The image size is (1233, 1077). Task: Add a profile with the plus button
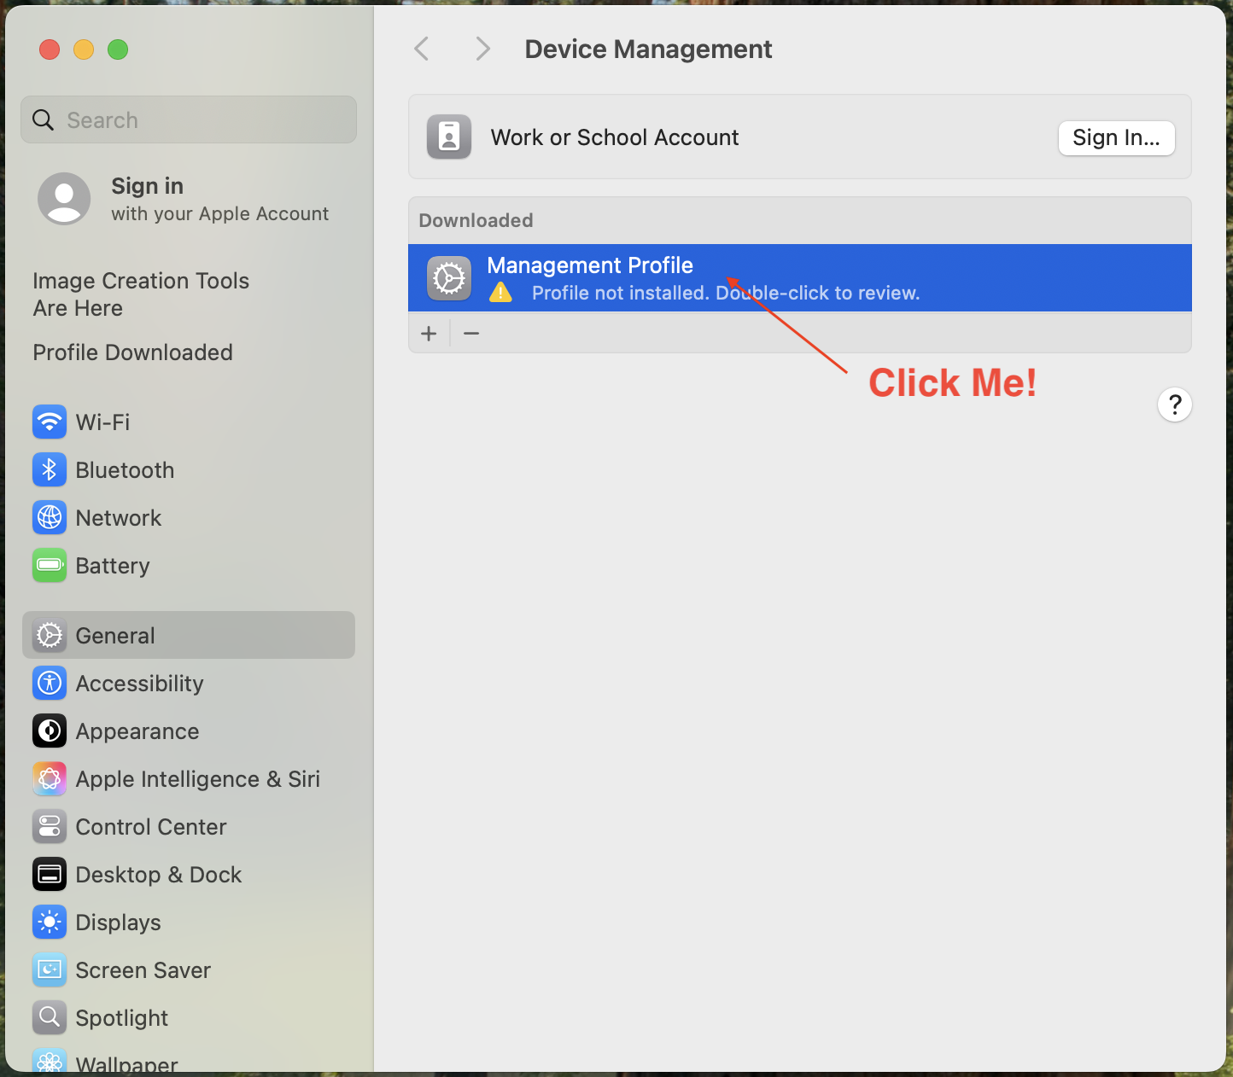click(429, 333)
